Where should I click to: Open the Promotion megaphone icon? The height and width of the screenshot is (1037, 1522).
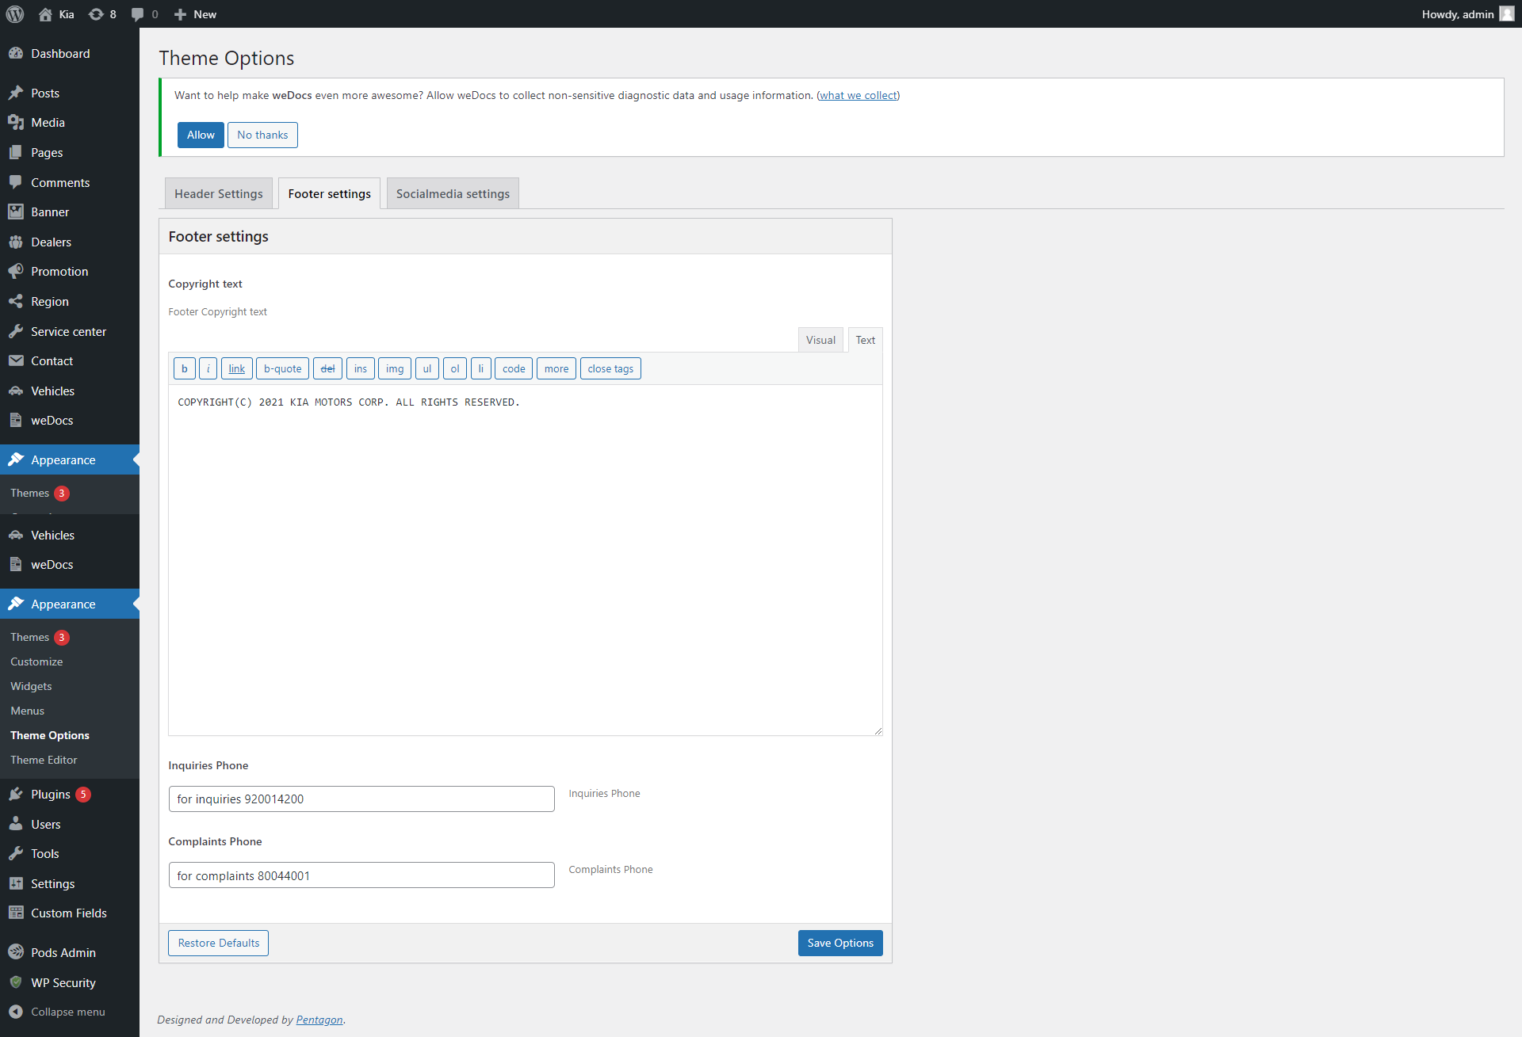click(16, 271)
